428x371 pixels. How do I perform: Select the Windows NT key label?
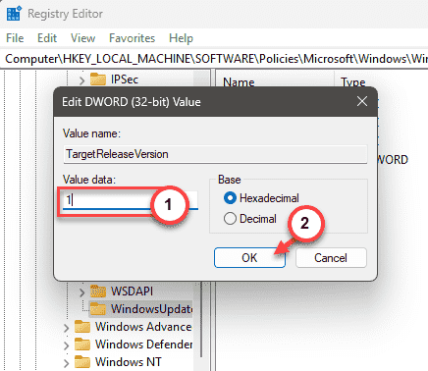click(x=129, y=362)
